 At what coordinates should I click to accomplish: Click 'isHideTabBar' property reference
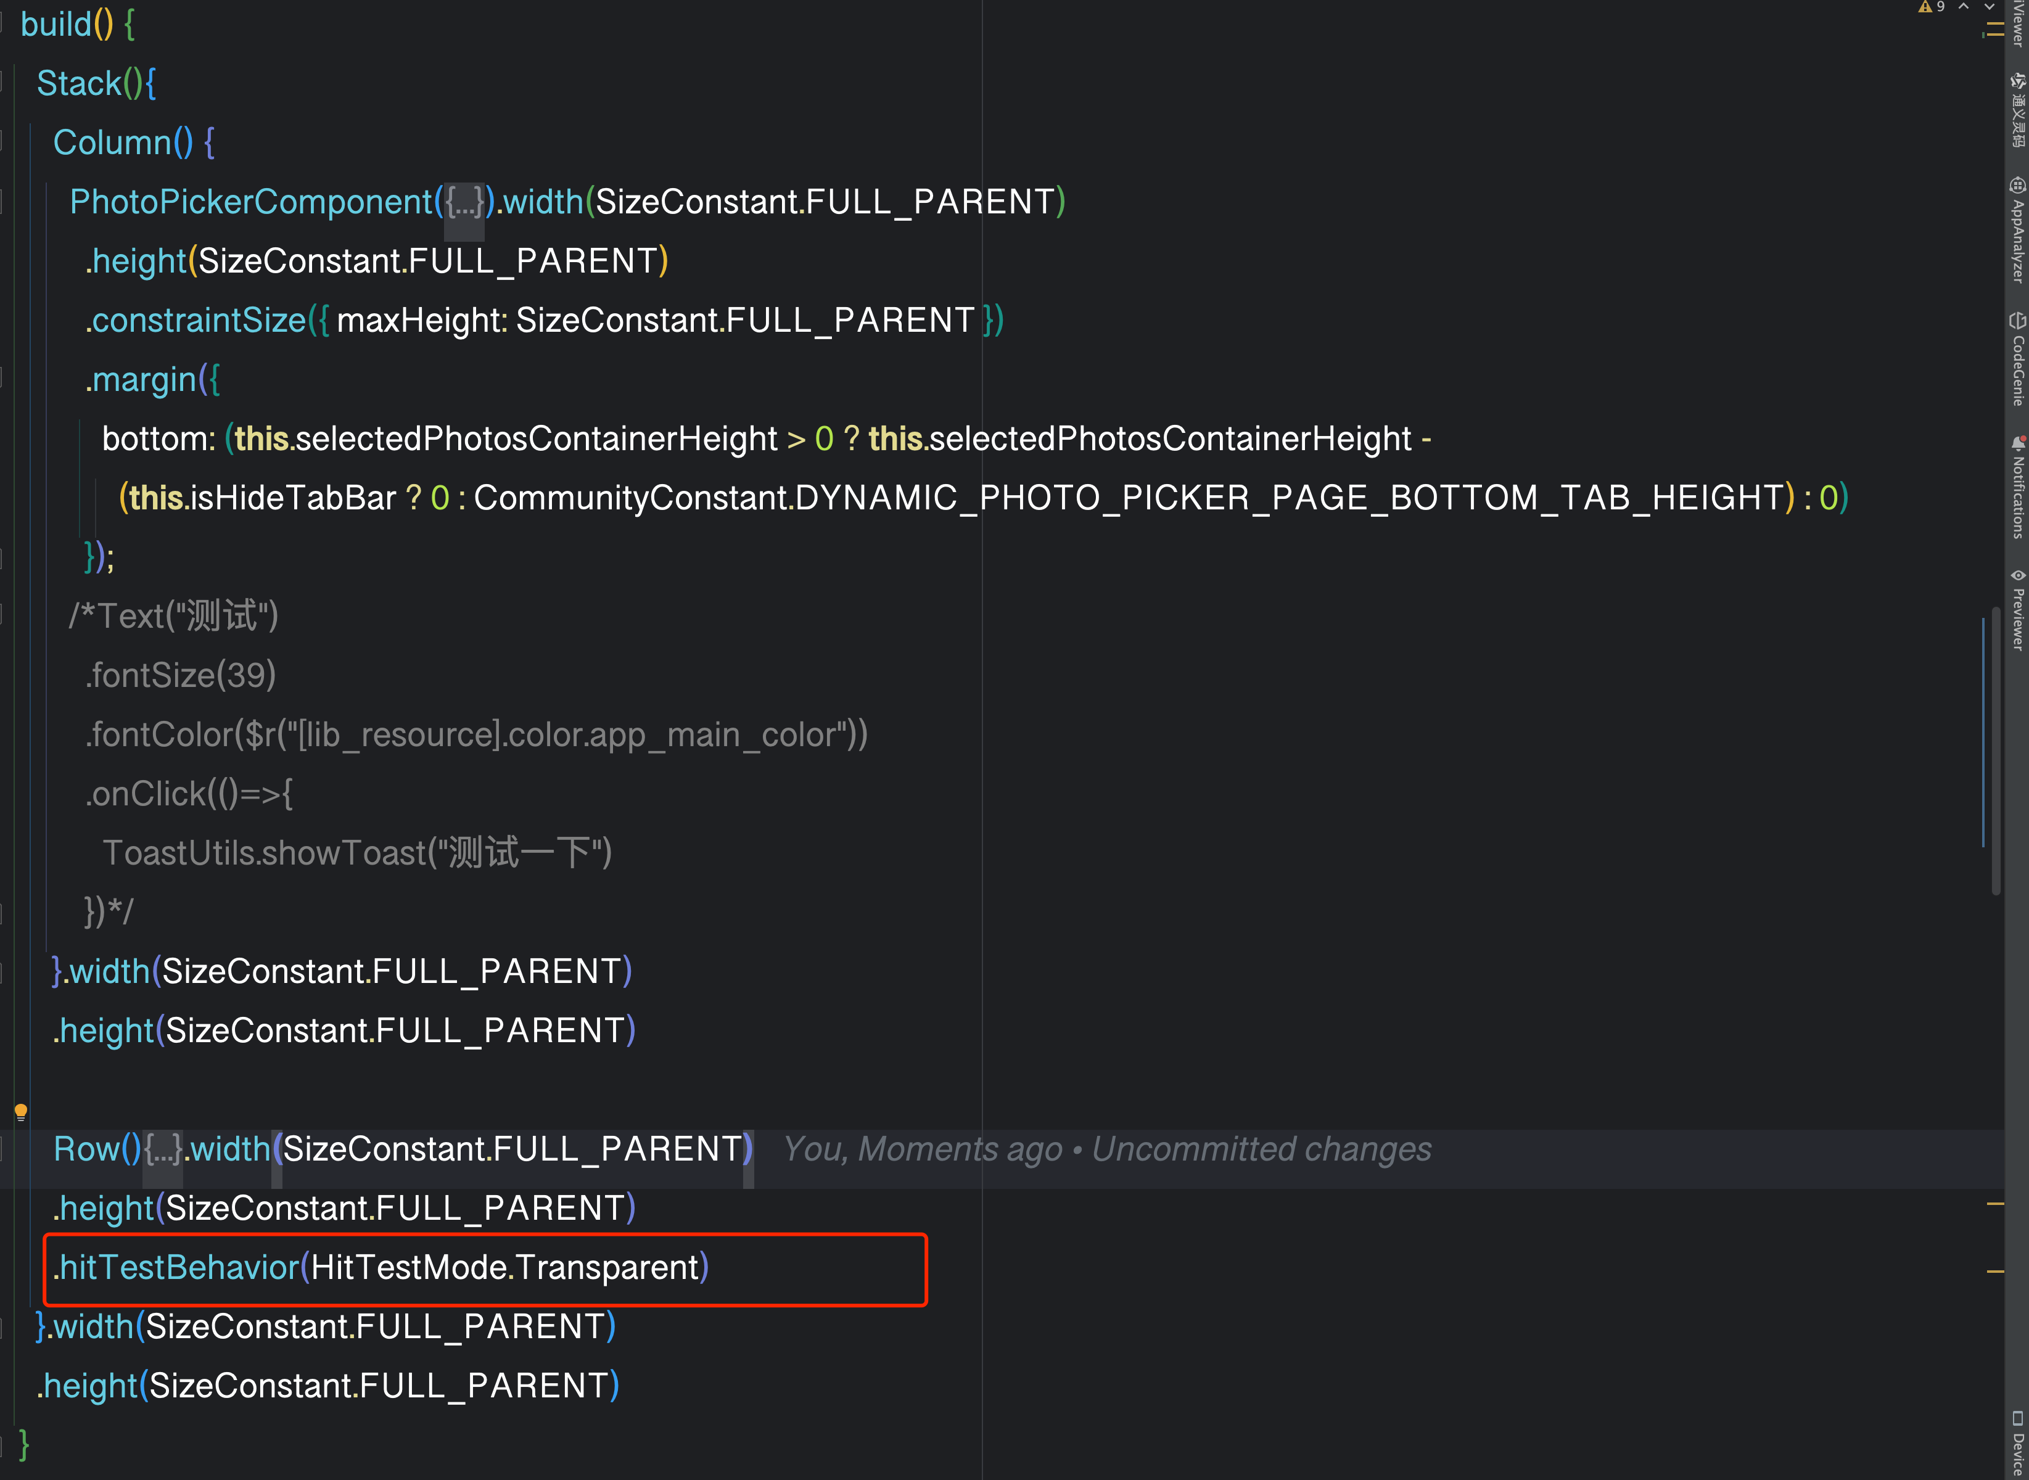[x=293, y=498]
